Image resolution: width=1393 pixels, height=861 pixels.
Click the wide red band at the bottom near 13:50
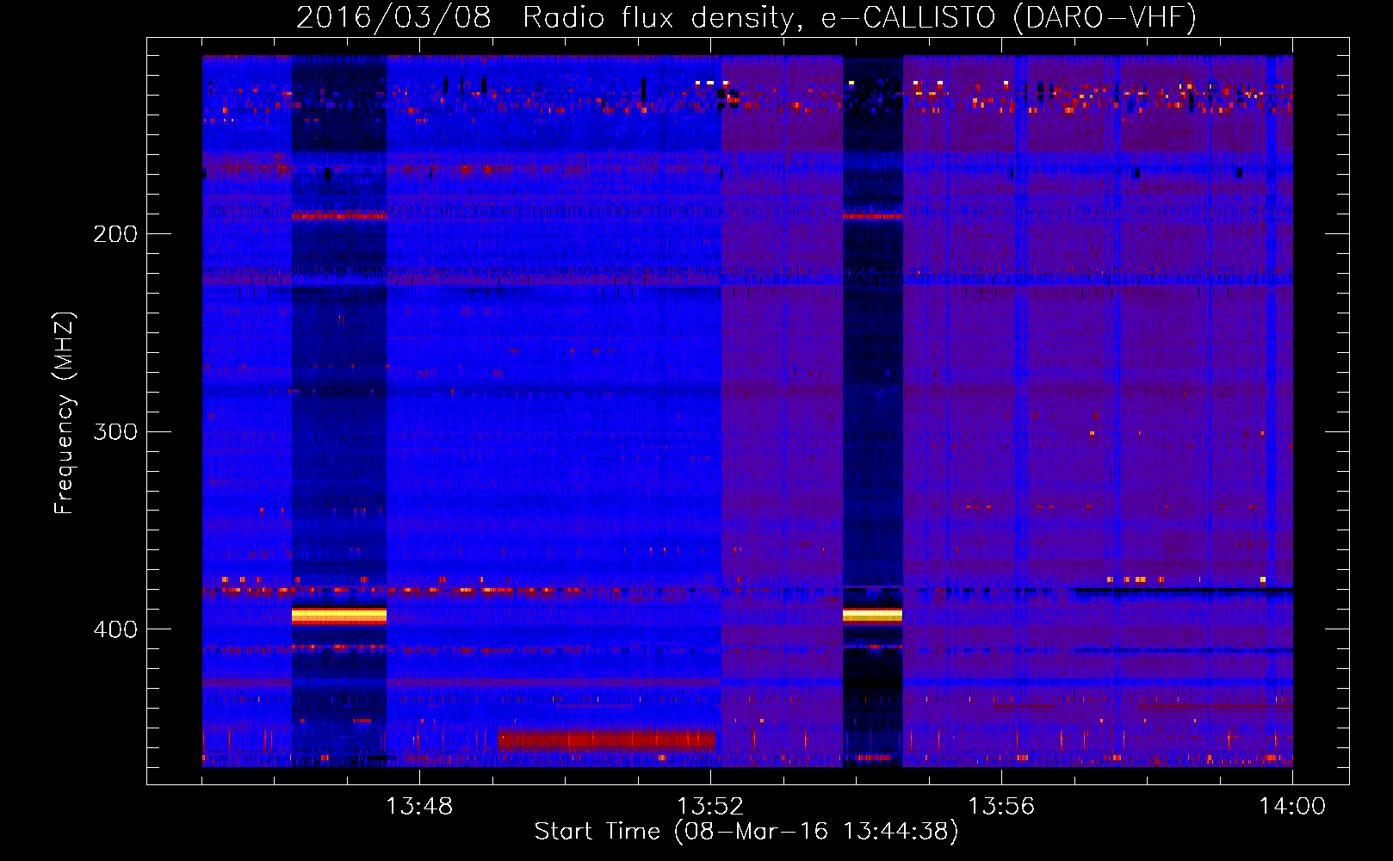coord(607,740)
